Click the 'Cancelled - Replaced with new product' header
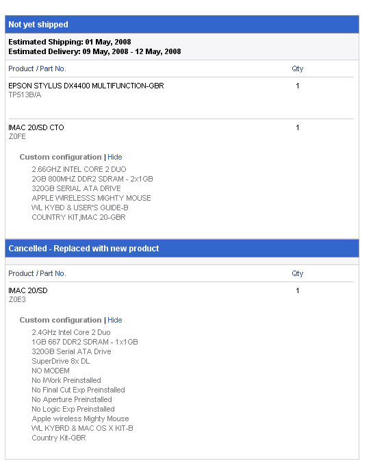This screenshot has height=474, width=373. click(x=182, y=249)
